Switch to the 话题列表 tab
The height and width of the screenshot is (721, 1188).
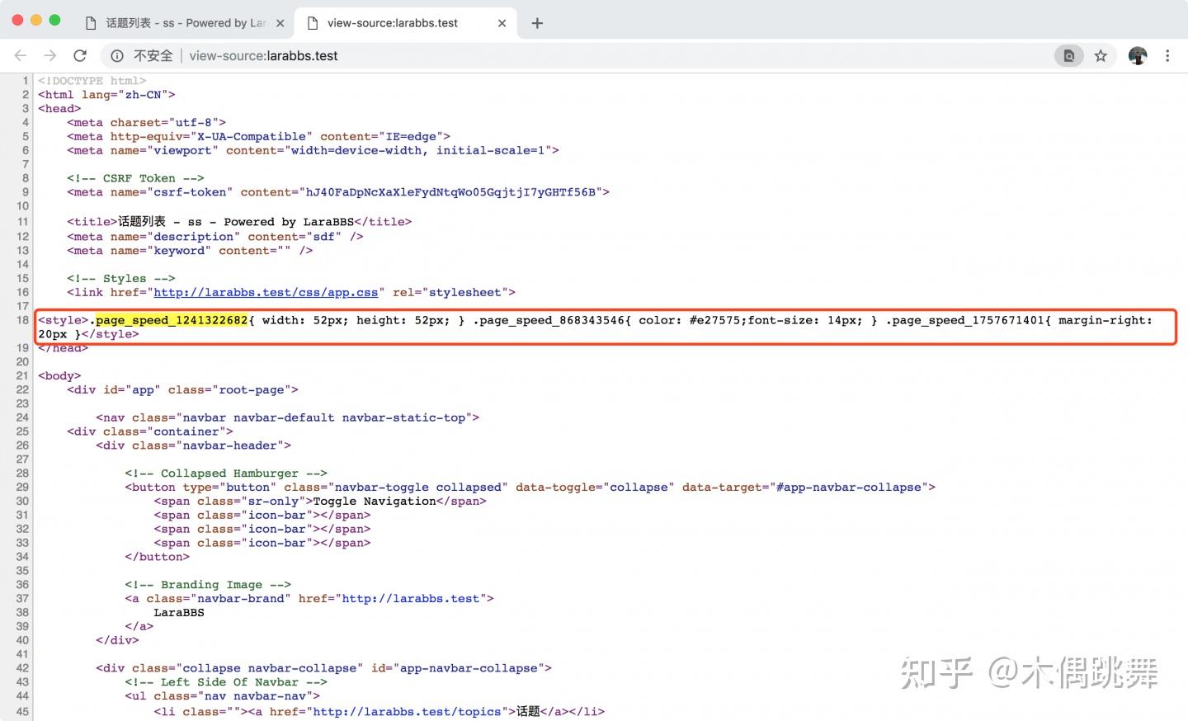tap(173, 23)
